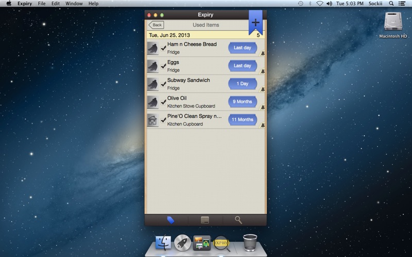412x257 pixels.
Task: Click the bell icon on Eggs row
Action: point(262,71)
